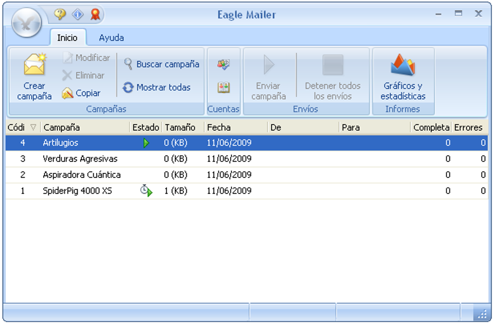Click the blue information icon in title bar
Screen dimensions: 495x326
(x=78, y=14)
